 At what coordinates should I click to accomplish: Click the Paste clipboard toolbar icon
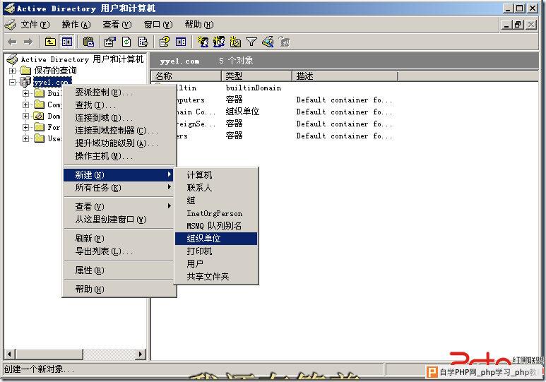pyautogui.click(x=88, y=42)
